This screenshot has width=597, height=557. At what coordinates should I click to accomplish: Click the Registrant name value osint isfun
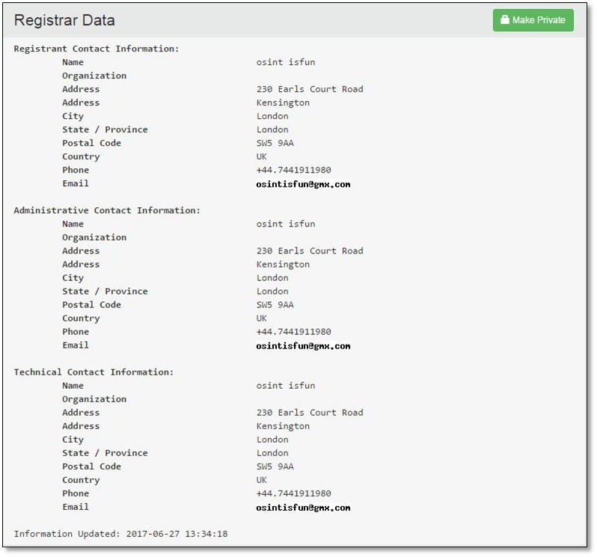click(x=286, y=62)
